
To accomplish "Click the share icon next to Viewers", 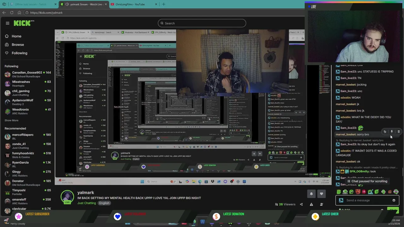I will coord(301,204).
